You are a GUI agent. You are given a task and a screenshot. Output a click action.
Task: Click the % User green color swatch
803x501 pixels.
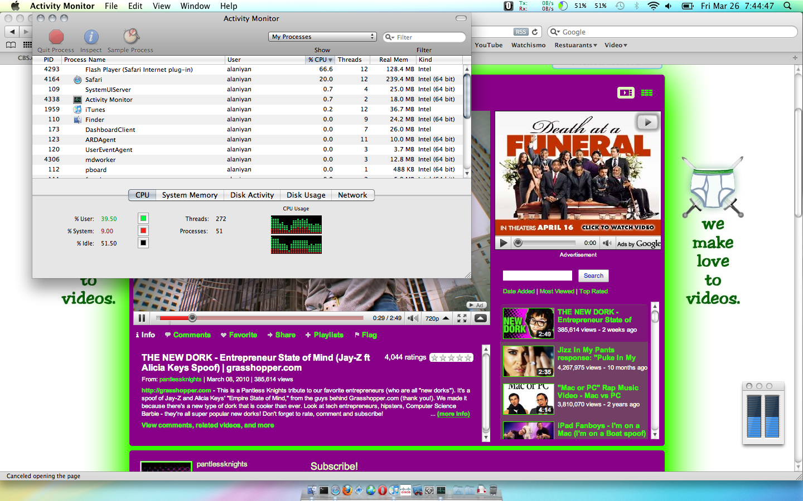click(143, 218)
